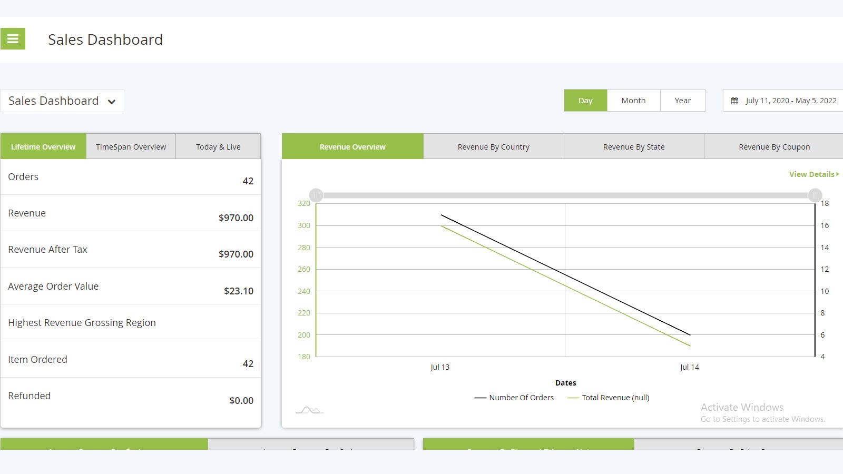Screen dimensions: 843x474
Task: Open the Revenue By Coupon tab
Action: pyautogui.click(x=775, y=146)
